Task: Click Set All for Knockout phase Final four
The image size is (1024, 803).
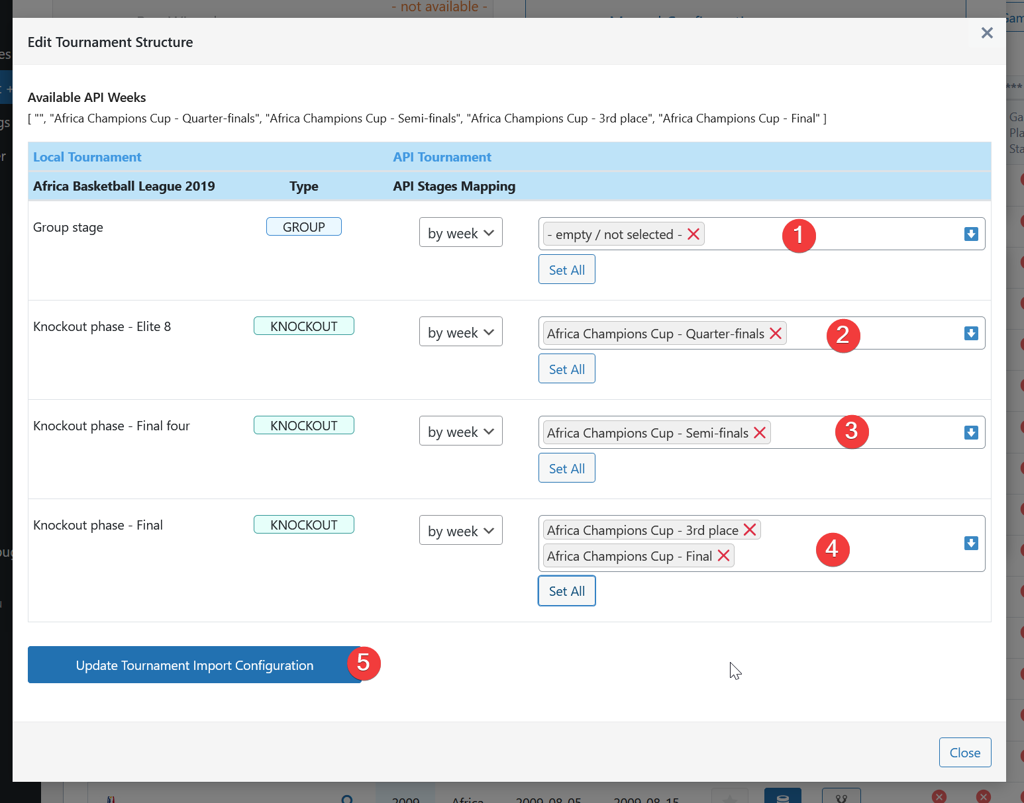Action: click(x=567, y=468)
